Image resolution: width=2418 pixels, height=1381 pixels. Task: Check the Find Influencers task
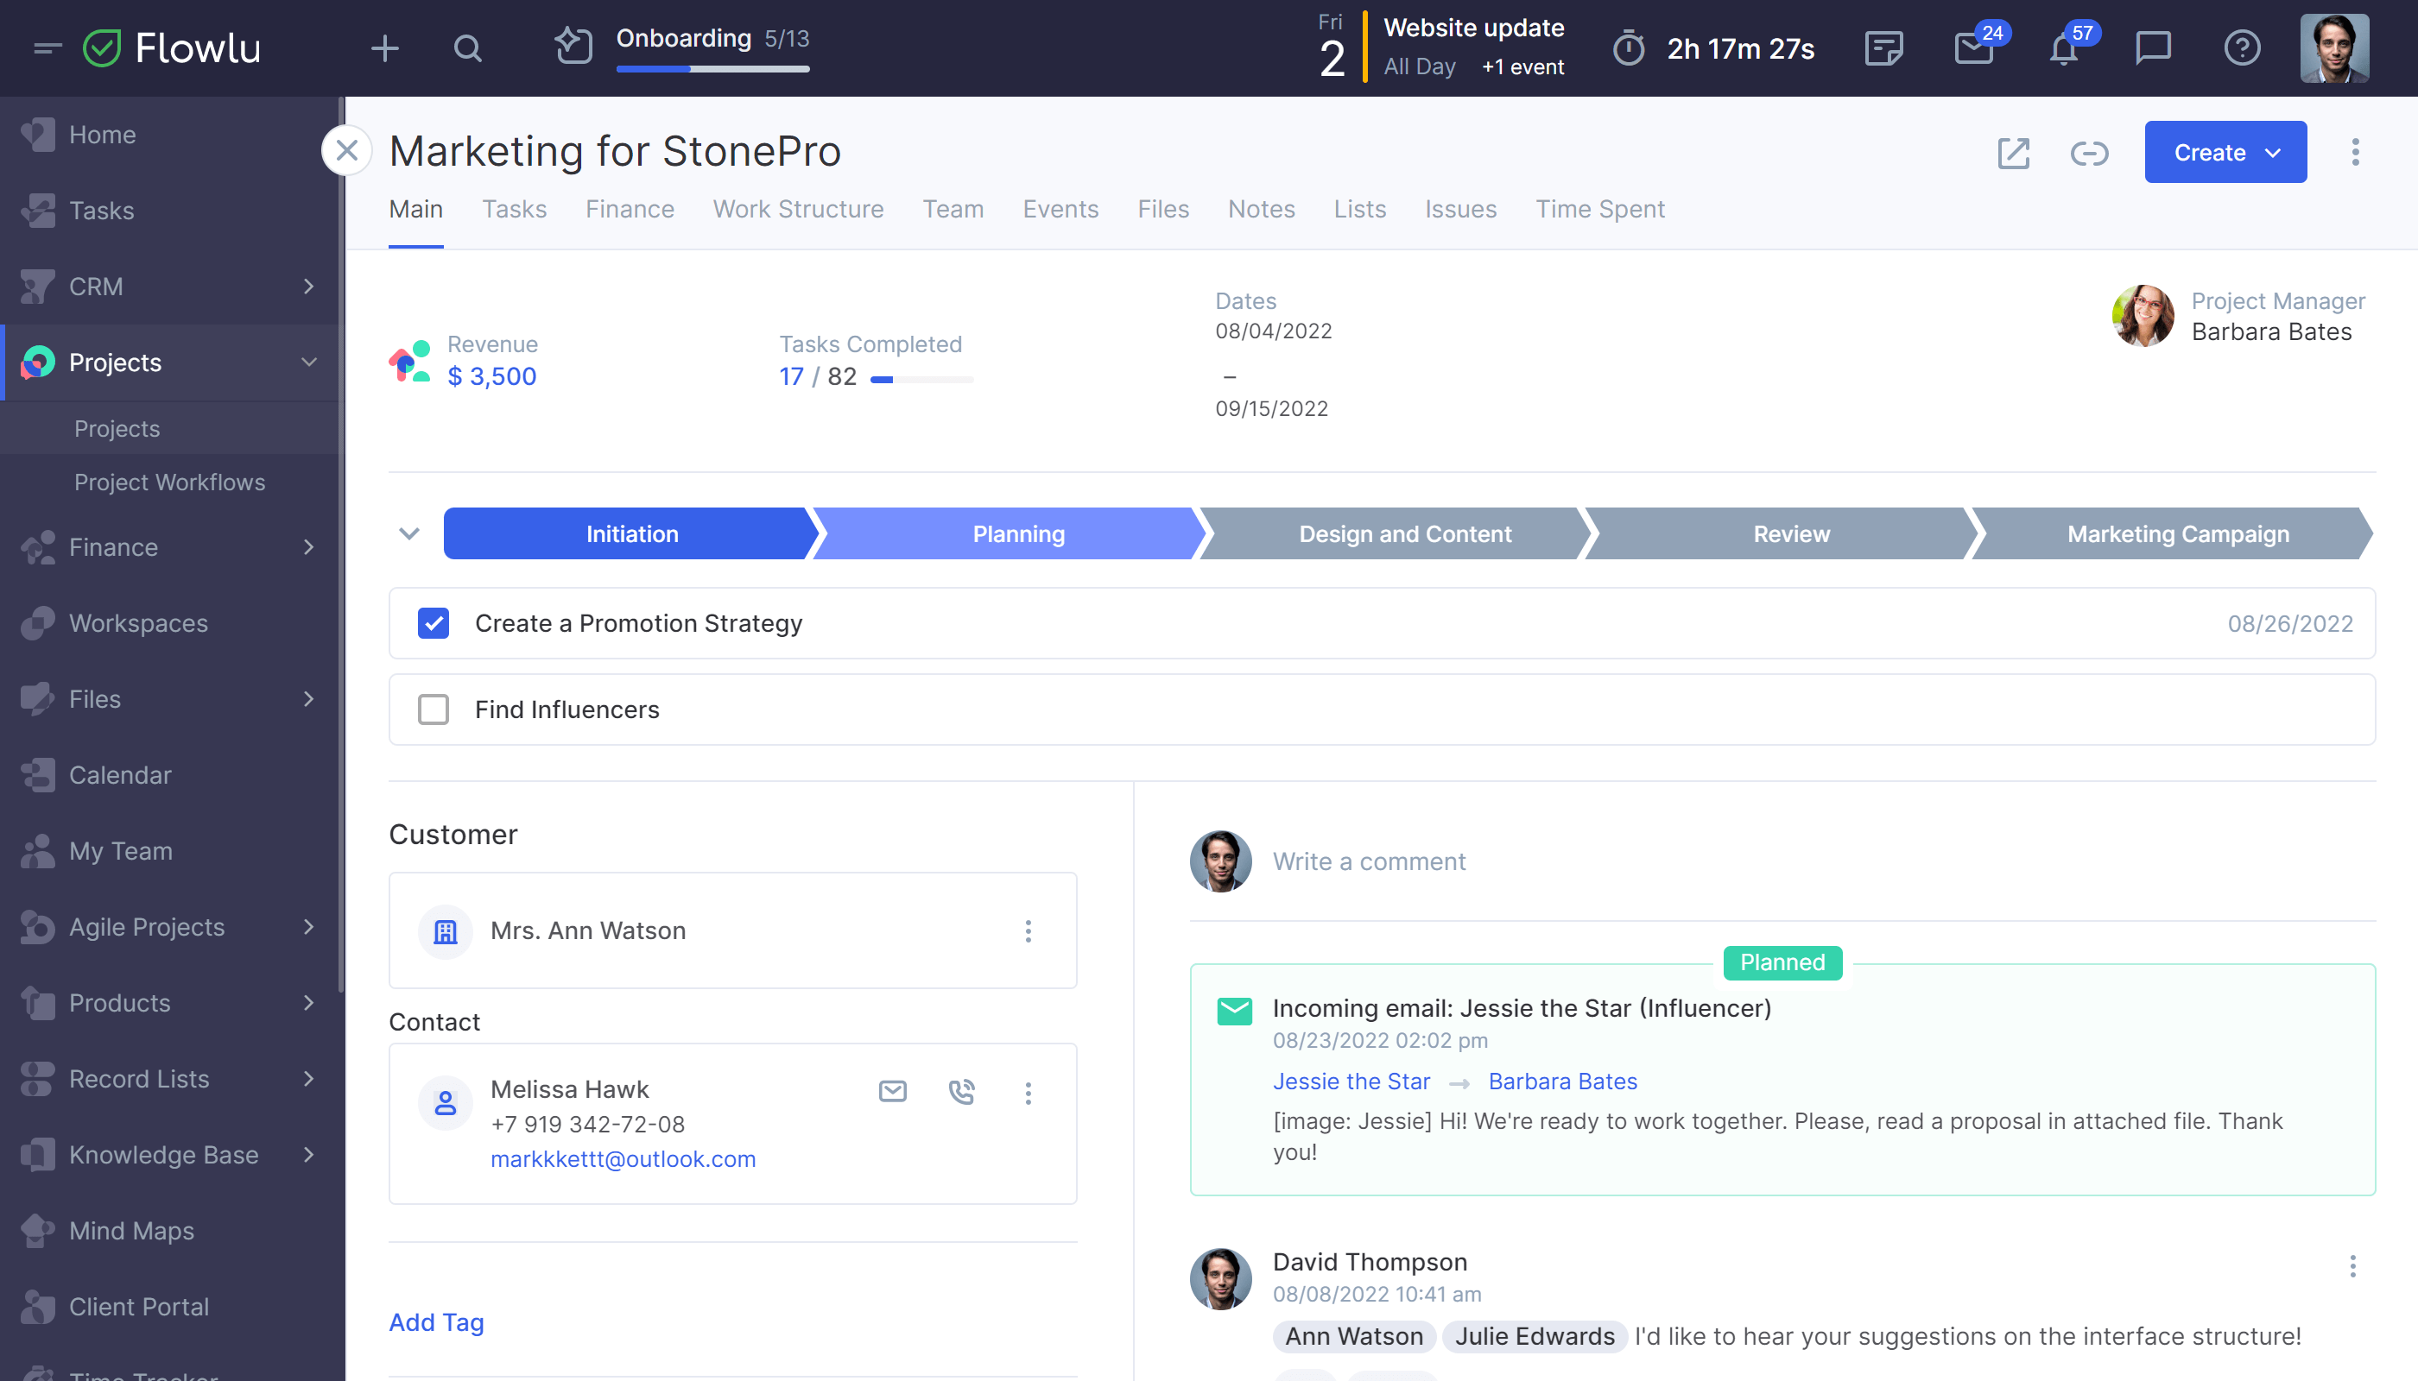tap(434, 709)
